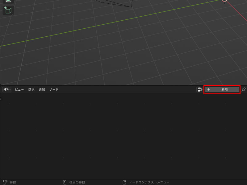Open the node tree browse dropdown
Image resolution: width=247 pixels, height=185 pixels.
(200, 89)
